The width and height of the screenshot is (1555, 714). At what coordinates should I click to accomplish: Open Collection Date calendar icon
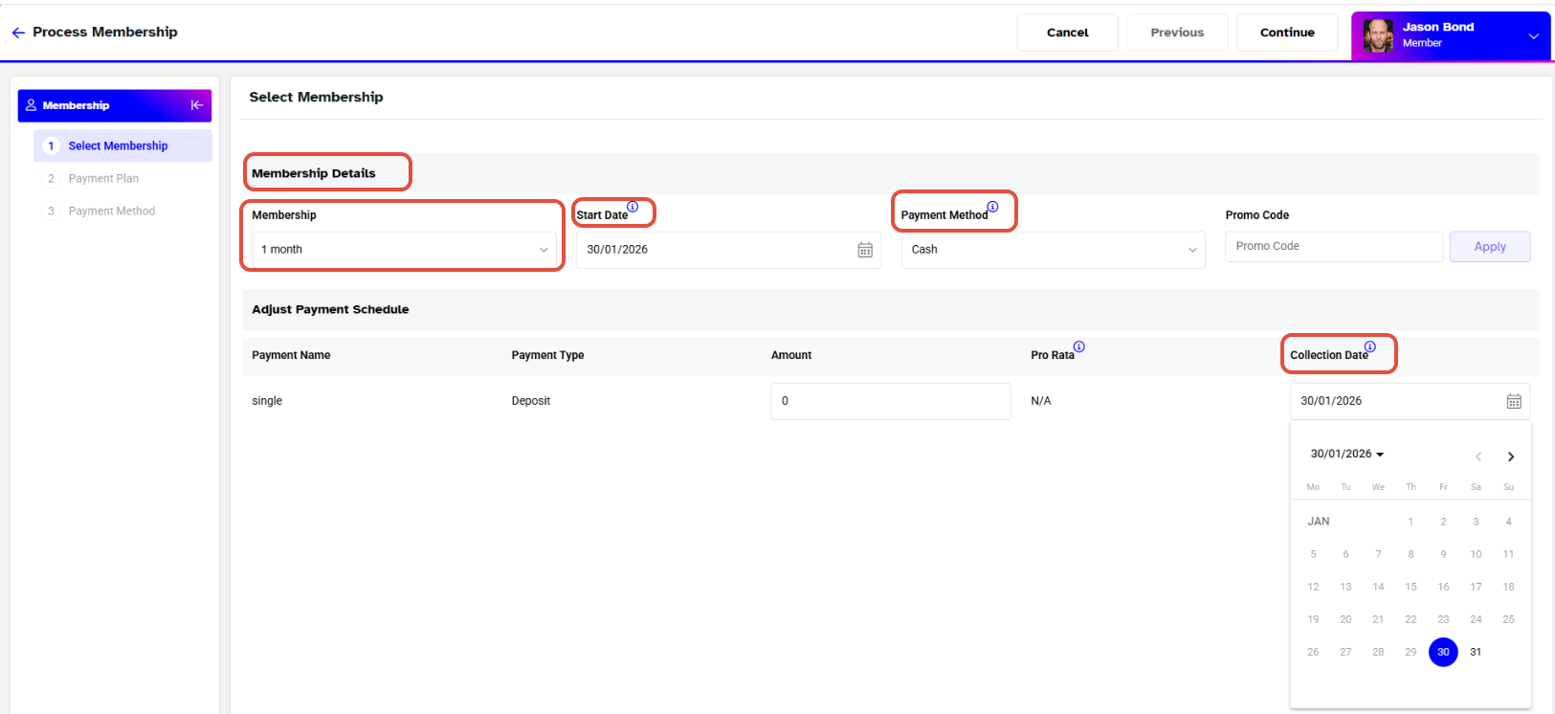[1514, 401]
